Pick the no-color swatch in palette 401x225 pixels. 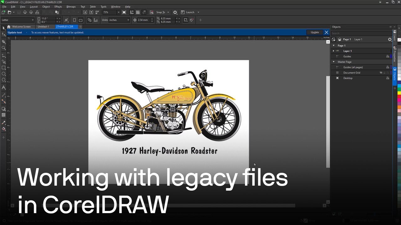click(x=399, y=40)
